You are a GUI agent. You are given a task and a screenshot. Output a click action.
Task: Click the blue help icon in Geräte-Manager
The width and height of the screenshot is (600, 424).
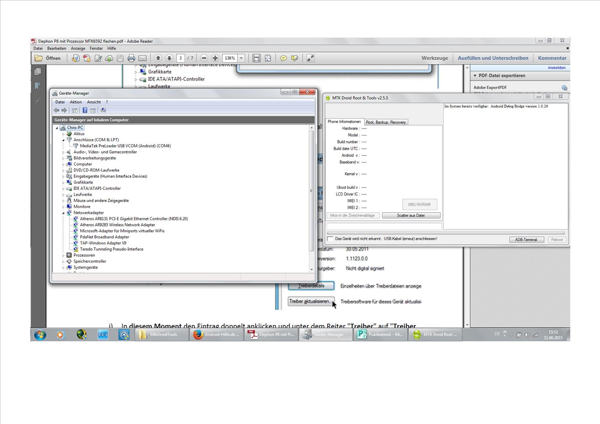[x=85, y=110]
